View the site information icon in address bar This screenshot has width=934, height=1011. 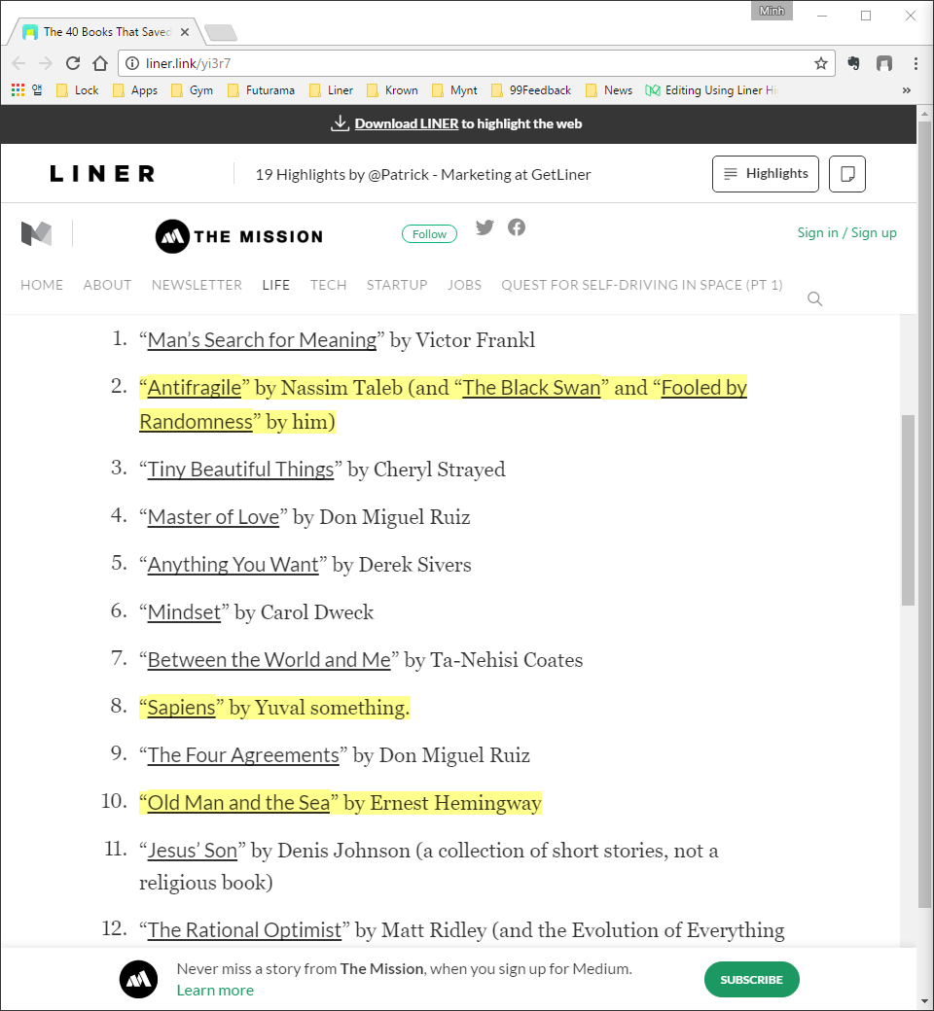click(x=132, y=63)
